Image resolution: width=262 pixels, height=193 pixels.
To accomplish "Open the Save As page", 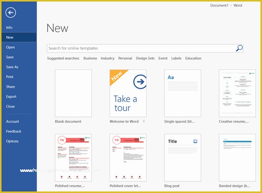I will (x=12, y=67).
